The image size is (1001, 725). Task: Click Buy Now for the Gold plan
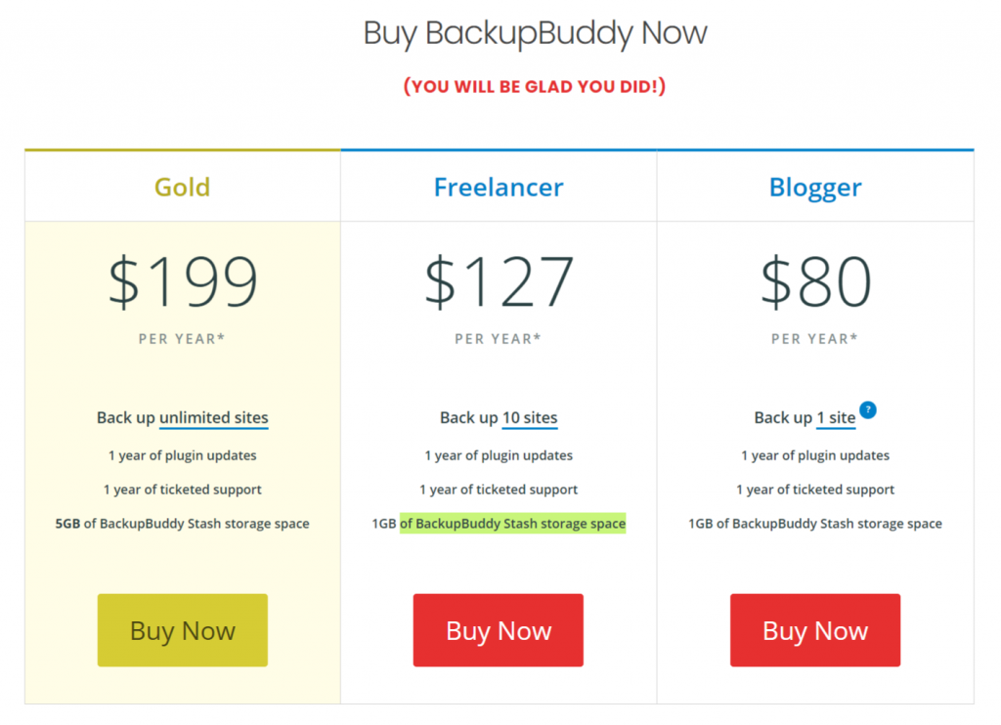[x=183, y=630]
